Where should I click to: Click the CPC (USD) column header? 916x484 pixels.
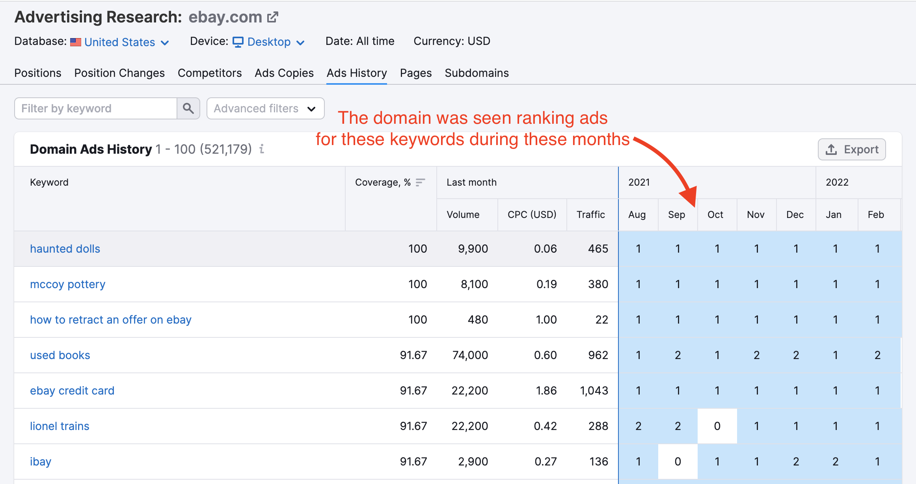pyautogui.click(x=532, y=214)
